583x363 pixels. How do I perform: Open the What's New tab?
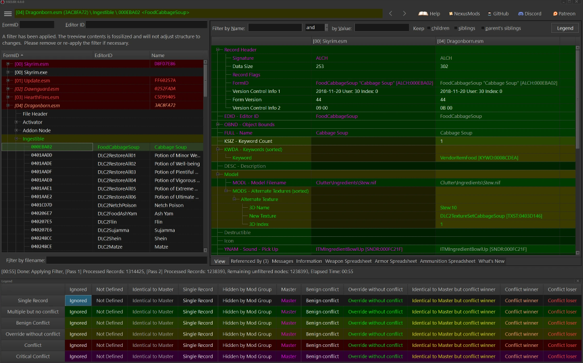coord(491,261)
